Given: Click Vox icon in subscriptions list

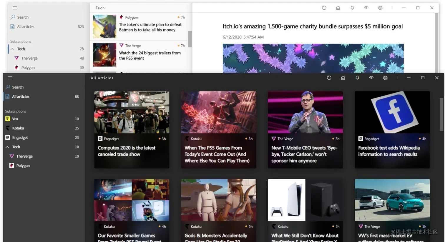Looking at the screenshot, I should coord(8,119).
